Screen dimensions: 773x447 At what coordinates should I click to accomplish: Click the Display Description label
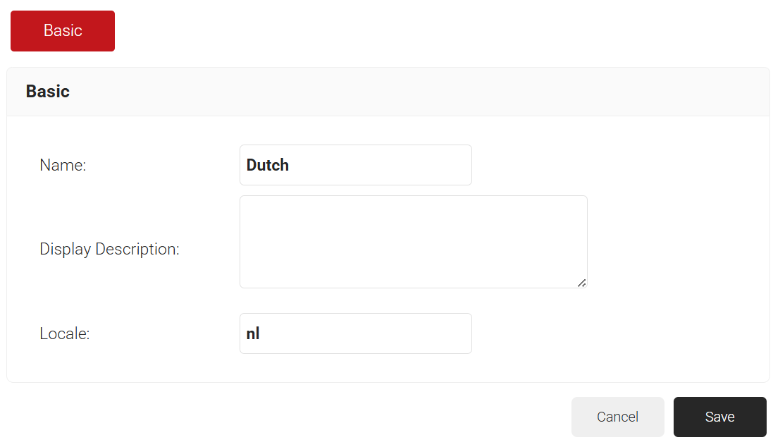point(109,249)
